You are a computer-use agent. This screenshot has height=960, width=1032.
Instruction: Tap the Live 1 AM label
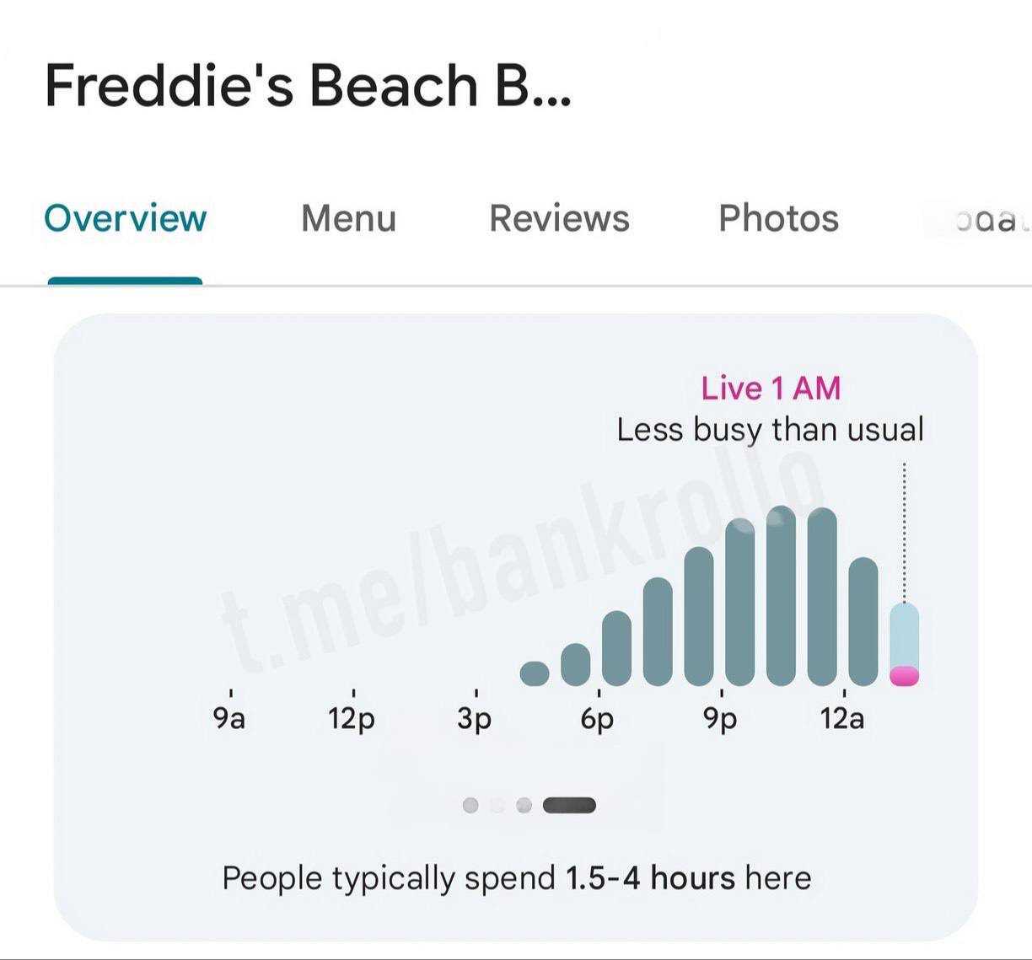[771, 389]
